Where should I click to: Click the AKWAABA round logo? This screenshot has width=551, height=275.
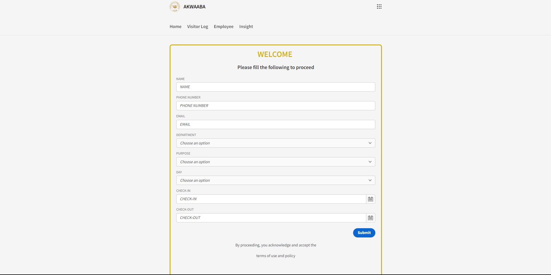pos(175,7)
